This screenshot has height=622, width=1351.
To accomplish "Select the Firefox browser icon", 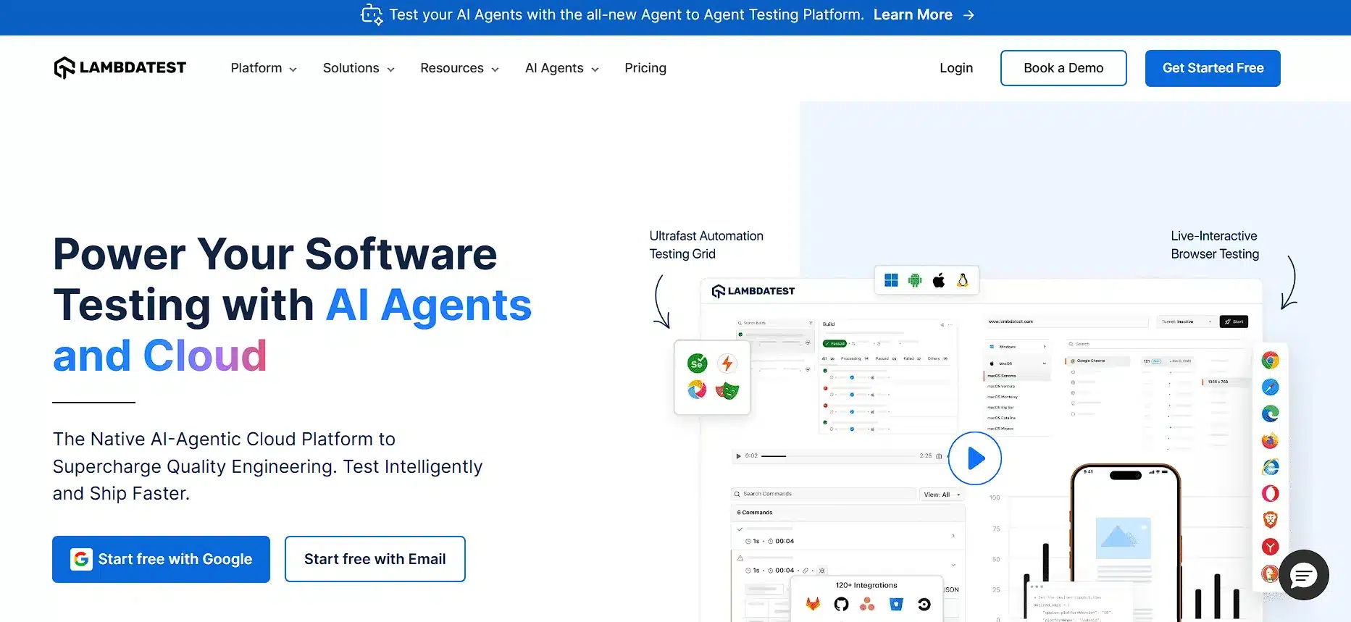I will click(x=1270, y=440).
